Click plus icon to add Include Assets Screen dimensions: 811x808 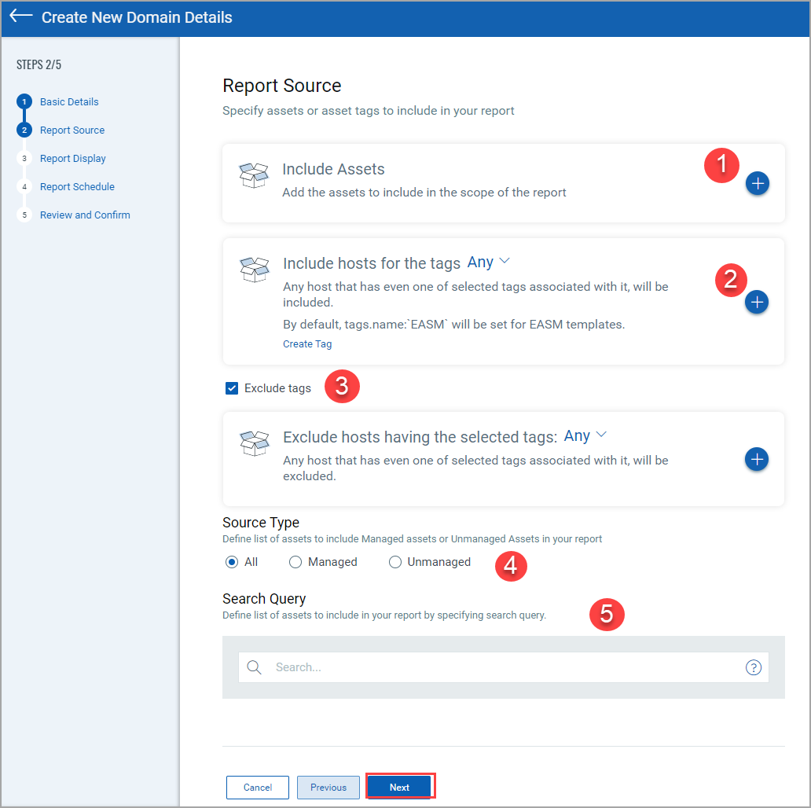pos(757,183)
